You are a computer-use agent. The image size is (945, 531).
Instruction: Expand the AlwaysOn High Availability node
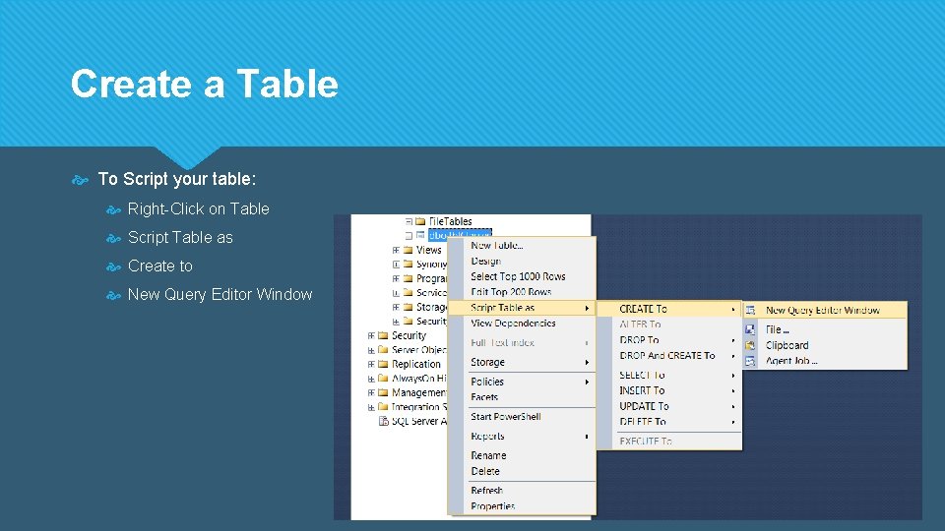coord(371,379)
